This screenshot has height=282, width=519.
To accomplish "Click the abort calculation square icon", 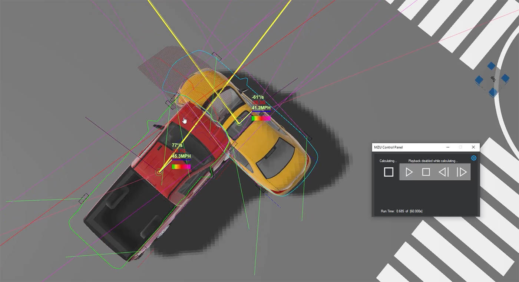I will (x=389, y=172).
